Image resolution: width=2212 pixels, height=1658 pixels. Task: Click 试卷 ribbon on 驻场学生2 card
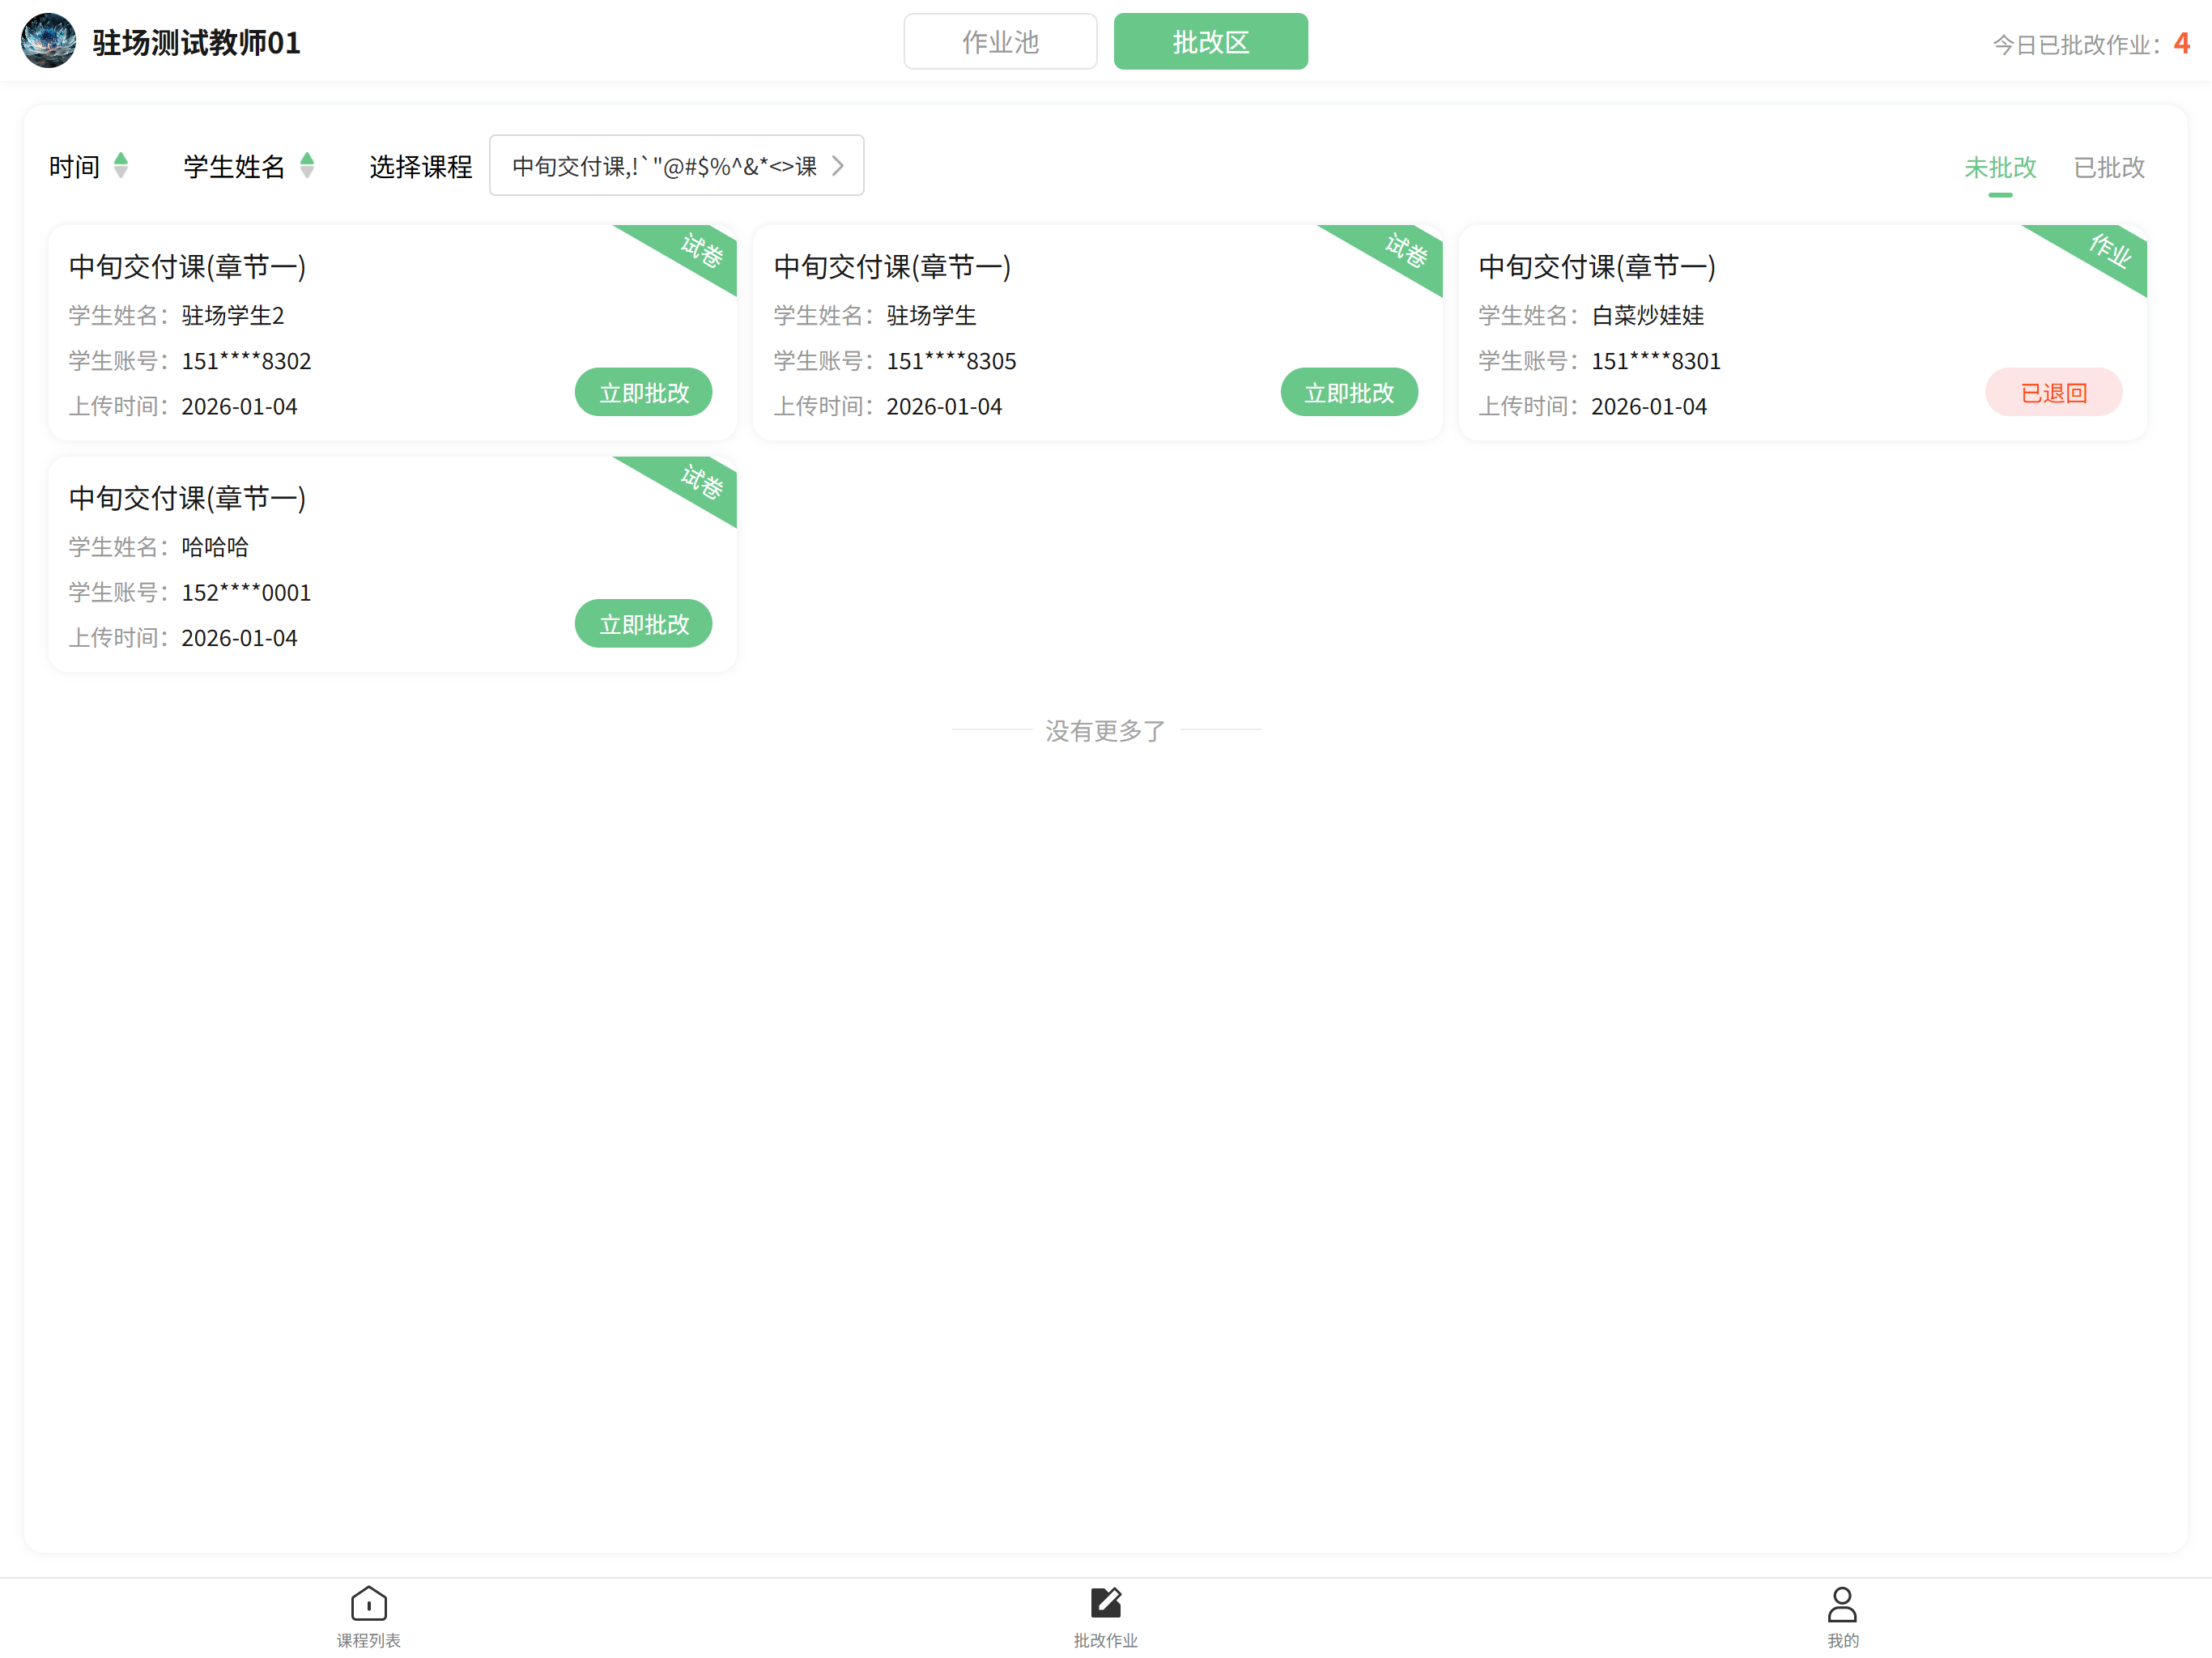(700, 252)
